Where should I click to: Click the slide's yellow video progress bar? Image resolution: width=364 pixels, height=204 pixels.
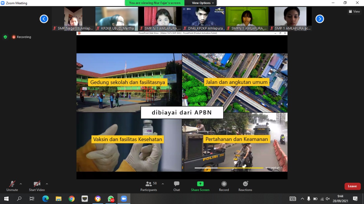click(229, 168)
